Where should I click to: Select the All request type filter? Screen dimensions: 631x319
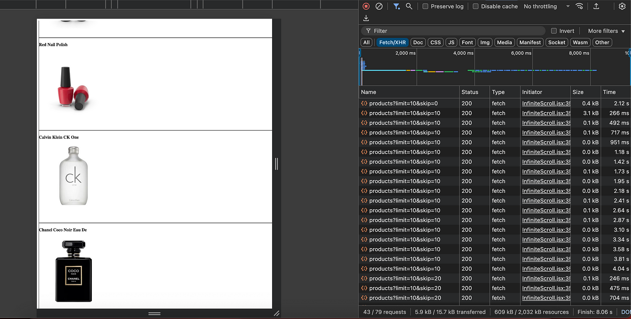(x=366, y=42)
